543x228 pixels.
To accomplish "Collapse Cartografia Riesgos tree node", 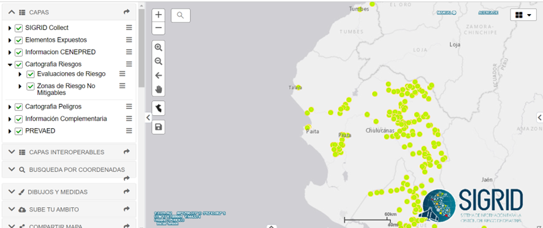I will point(10,64).
